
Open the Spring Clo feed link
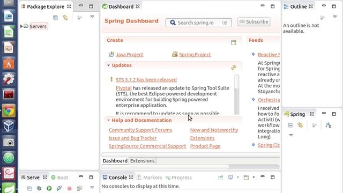click(269, 145)
